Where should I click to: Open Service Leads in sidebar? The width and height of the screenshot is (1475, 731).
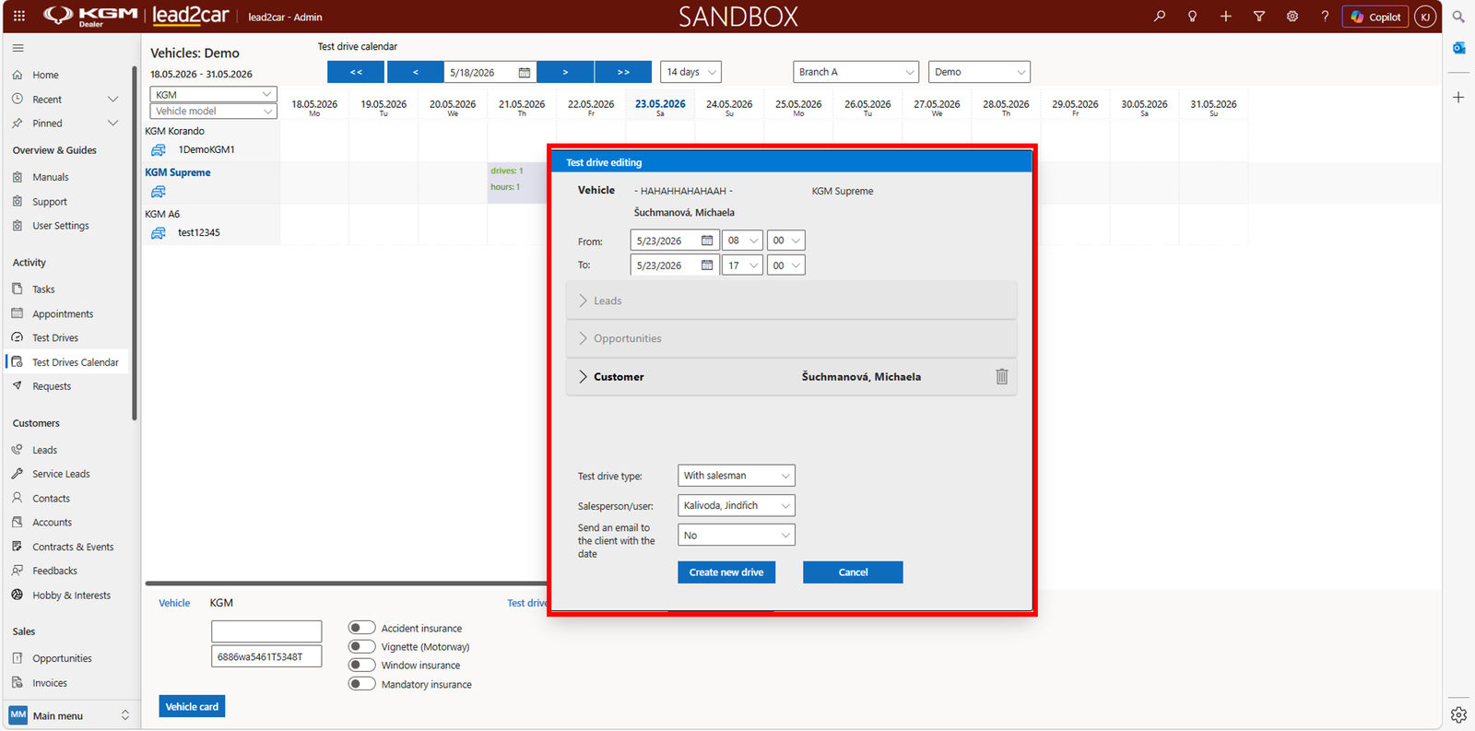point(61,474)
